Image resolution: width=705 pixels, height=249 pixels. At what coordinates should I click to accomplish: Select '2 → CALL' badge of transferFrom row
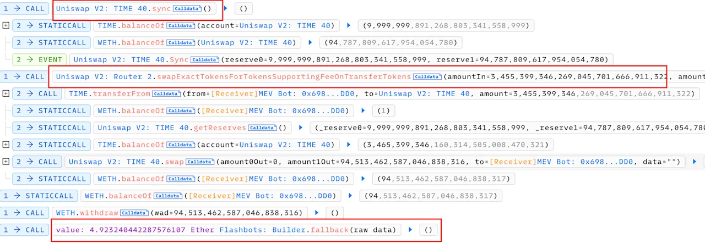coord(36,94)
